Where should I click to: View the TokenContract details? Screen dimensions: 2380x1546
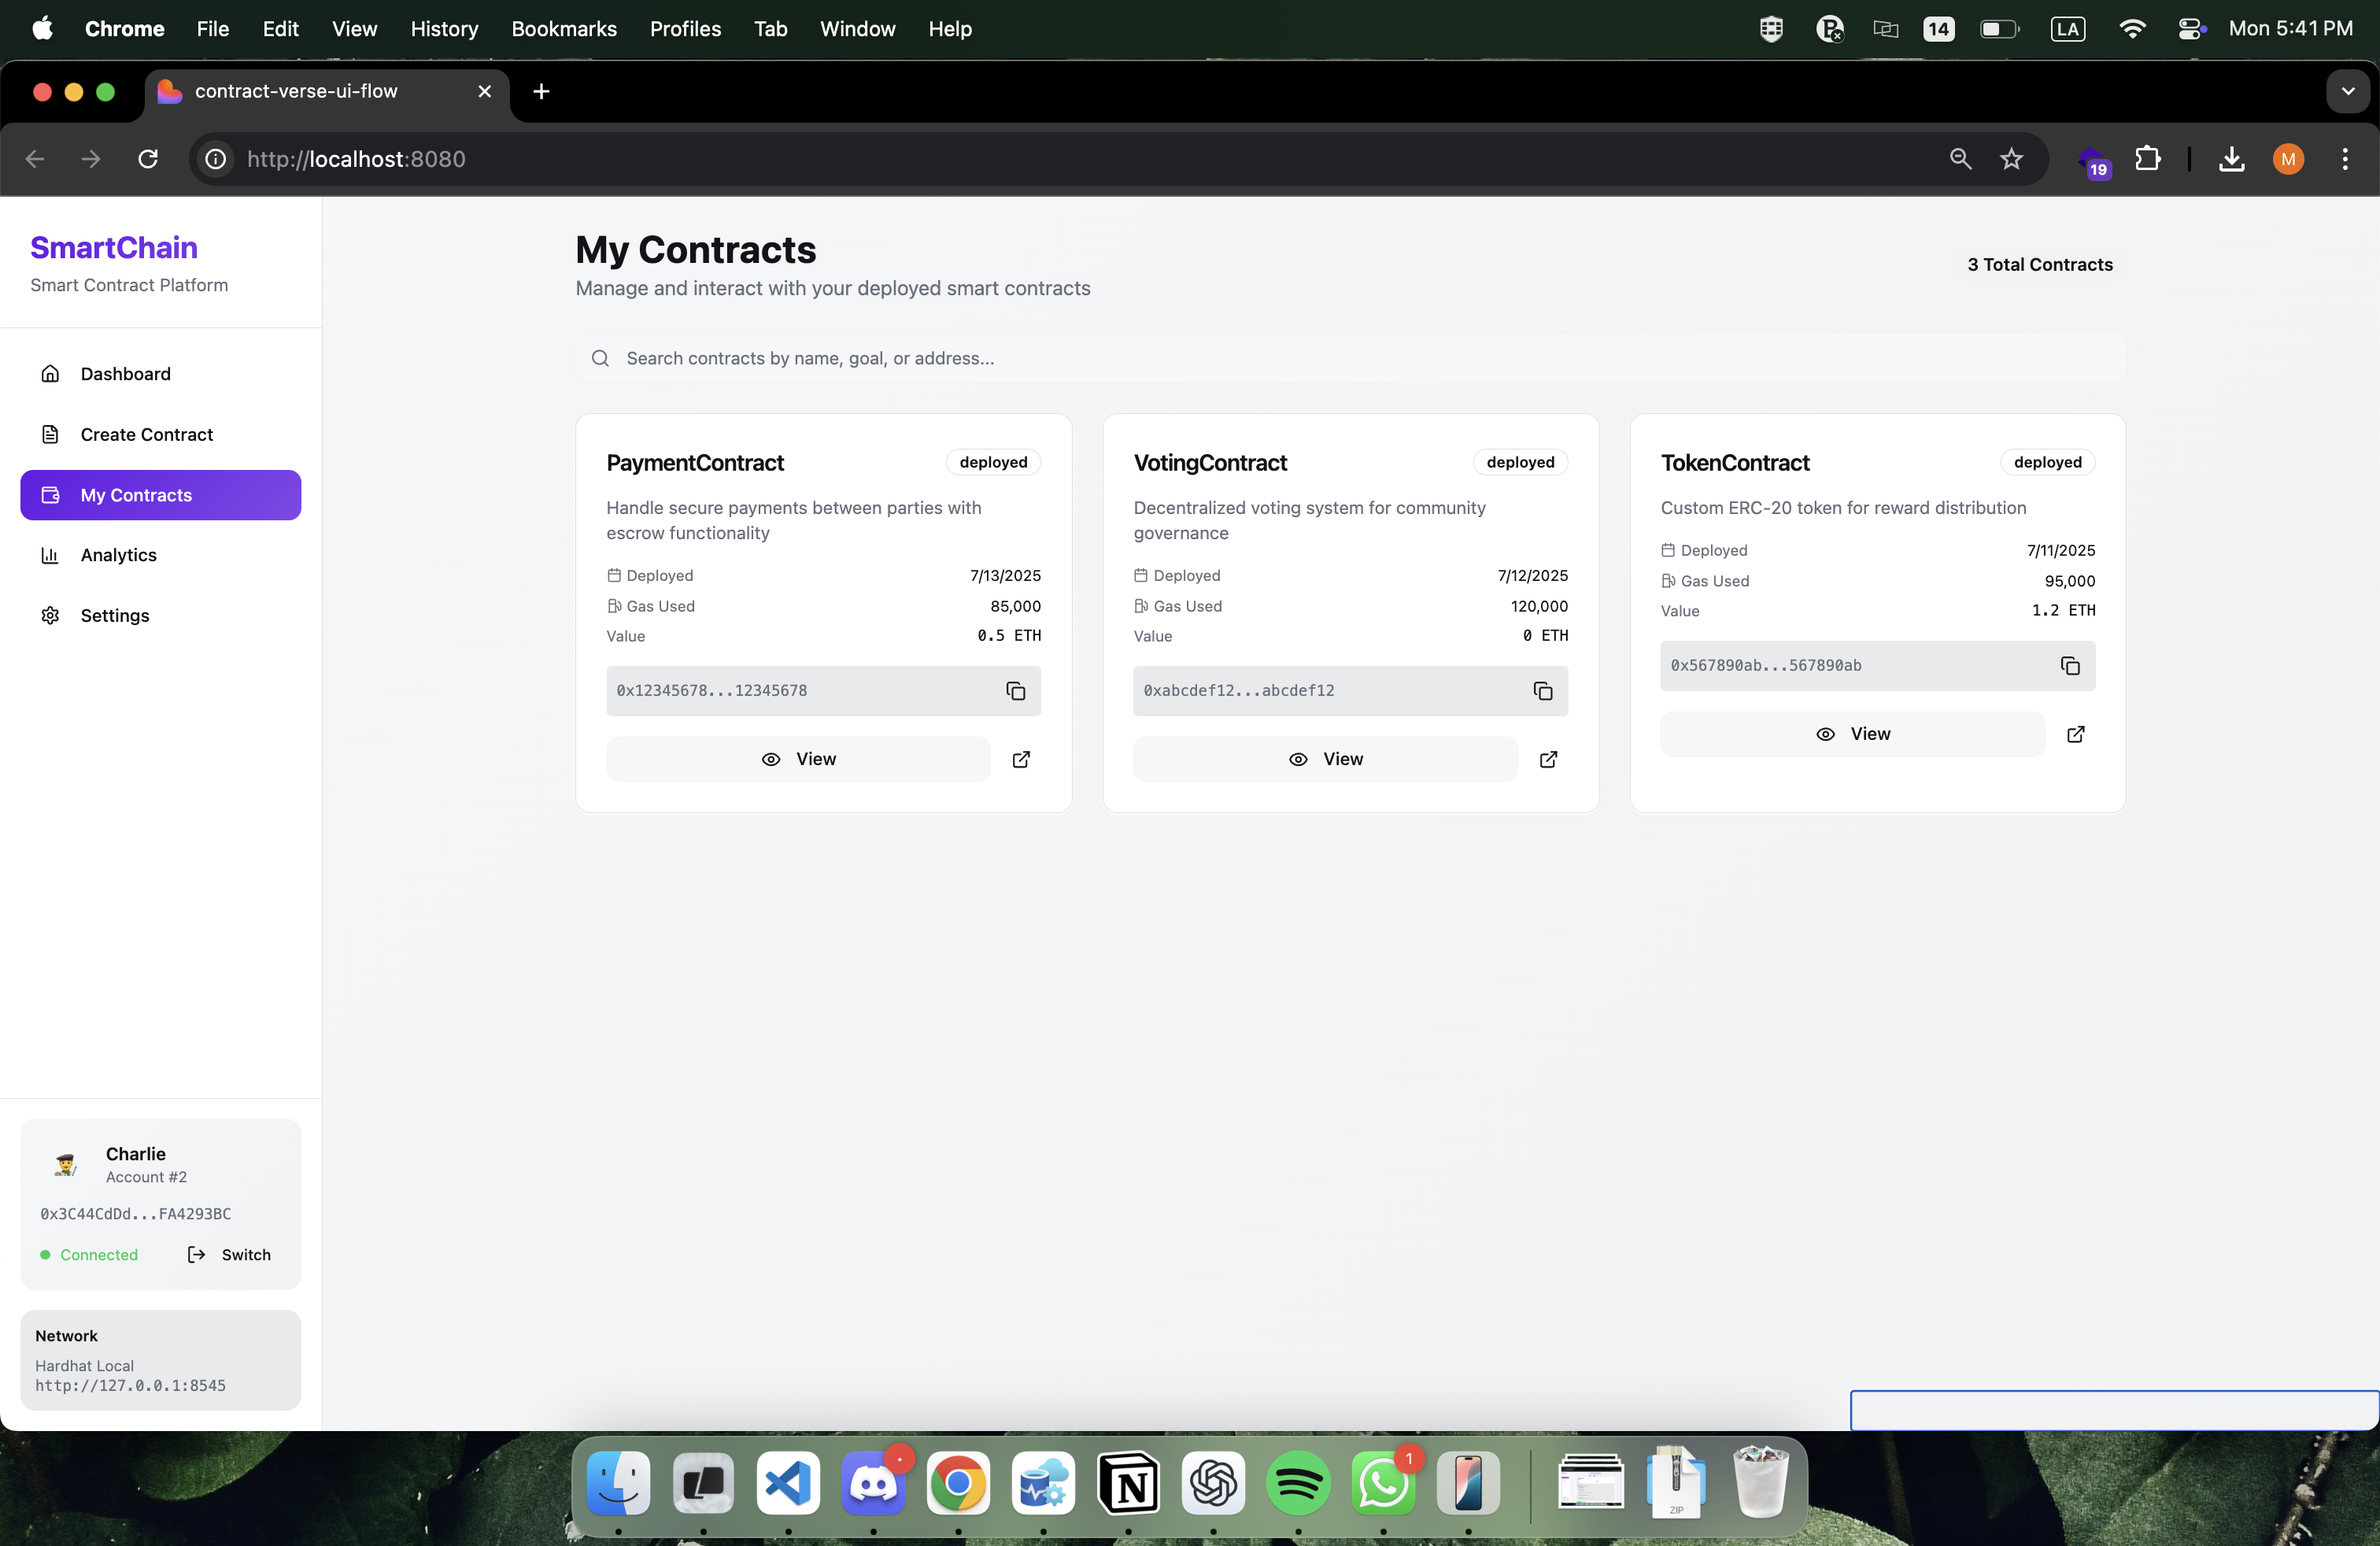click(x=1852, y=734)
